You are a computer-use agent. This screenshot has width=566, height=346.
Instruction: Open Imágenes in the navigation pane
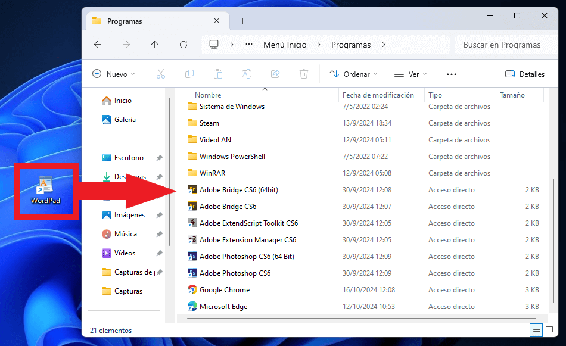click(x=123, y=215)
